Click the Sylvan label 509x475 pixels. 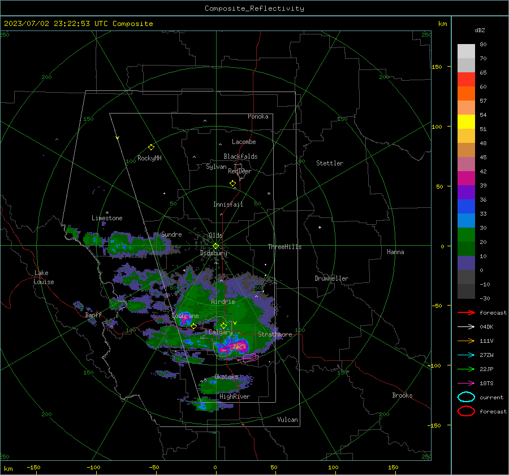click(x=216, y=167)
